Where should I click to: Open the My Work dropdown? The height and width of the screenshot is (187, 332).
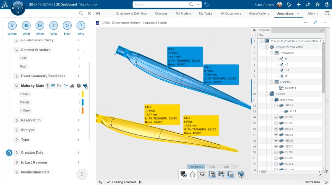[x=88, y=5]
